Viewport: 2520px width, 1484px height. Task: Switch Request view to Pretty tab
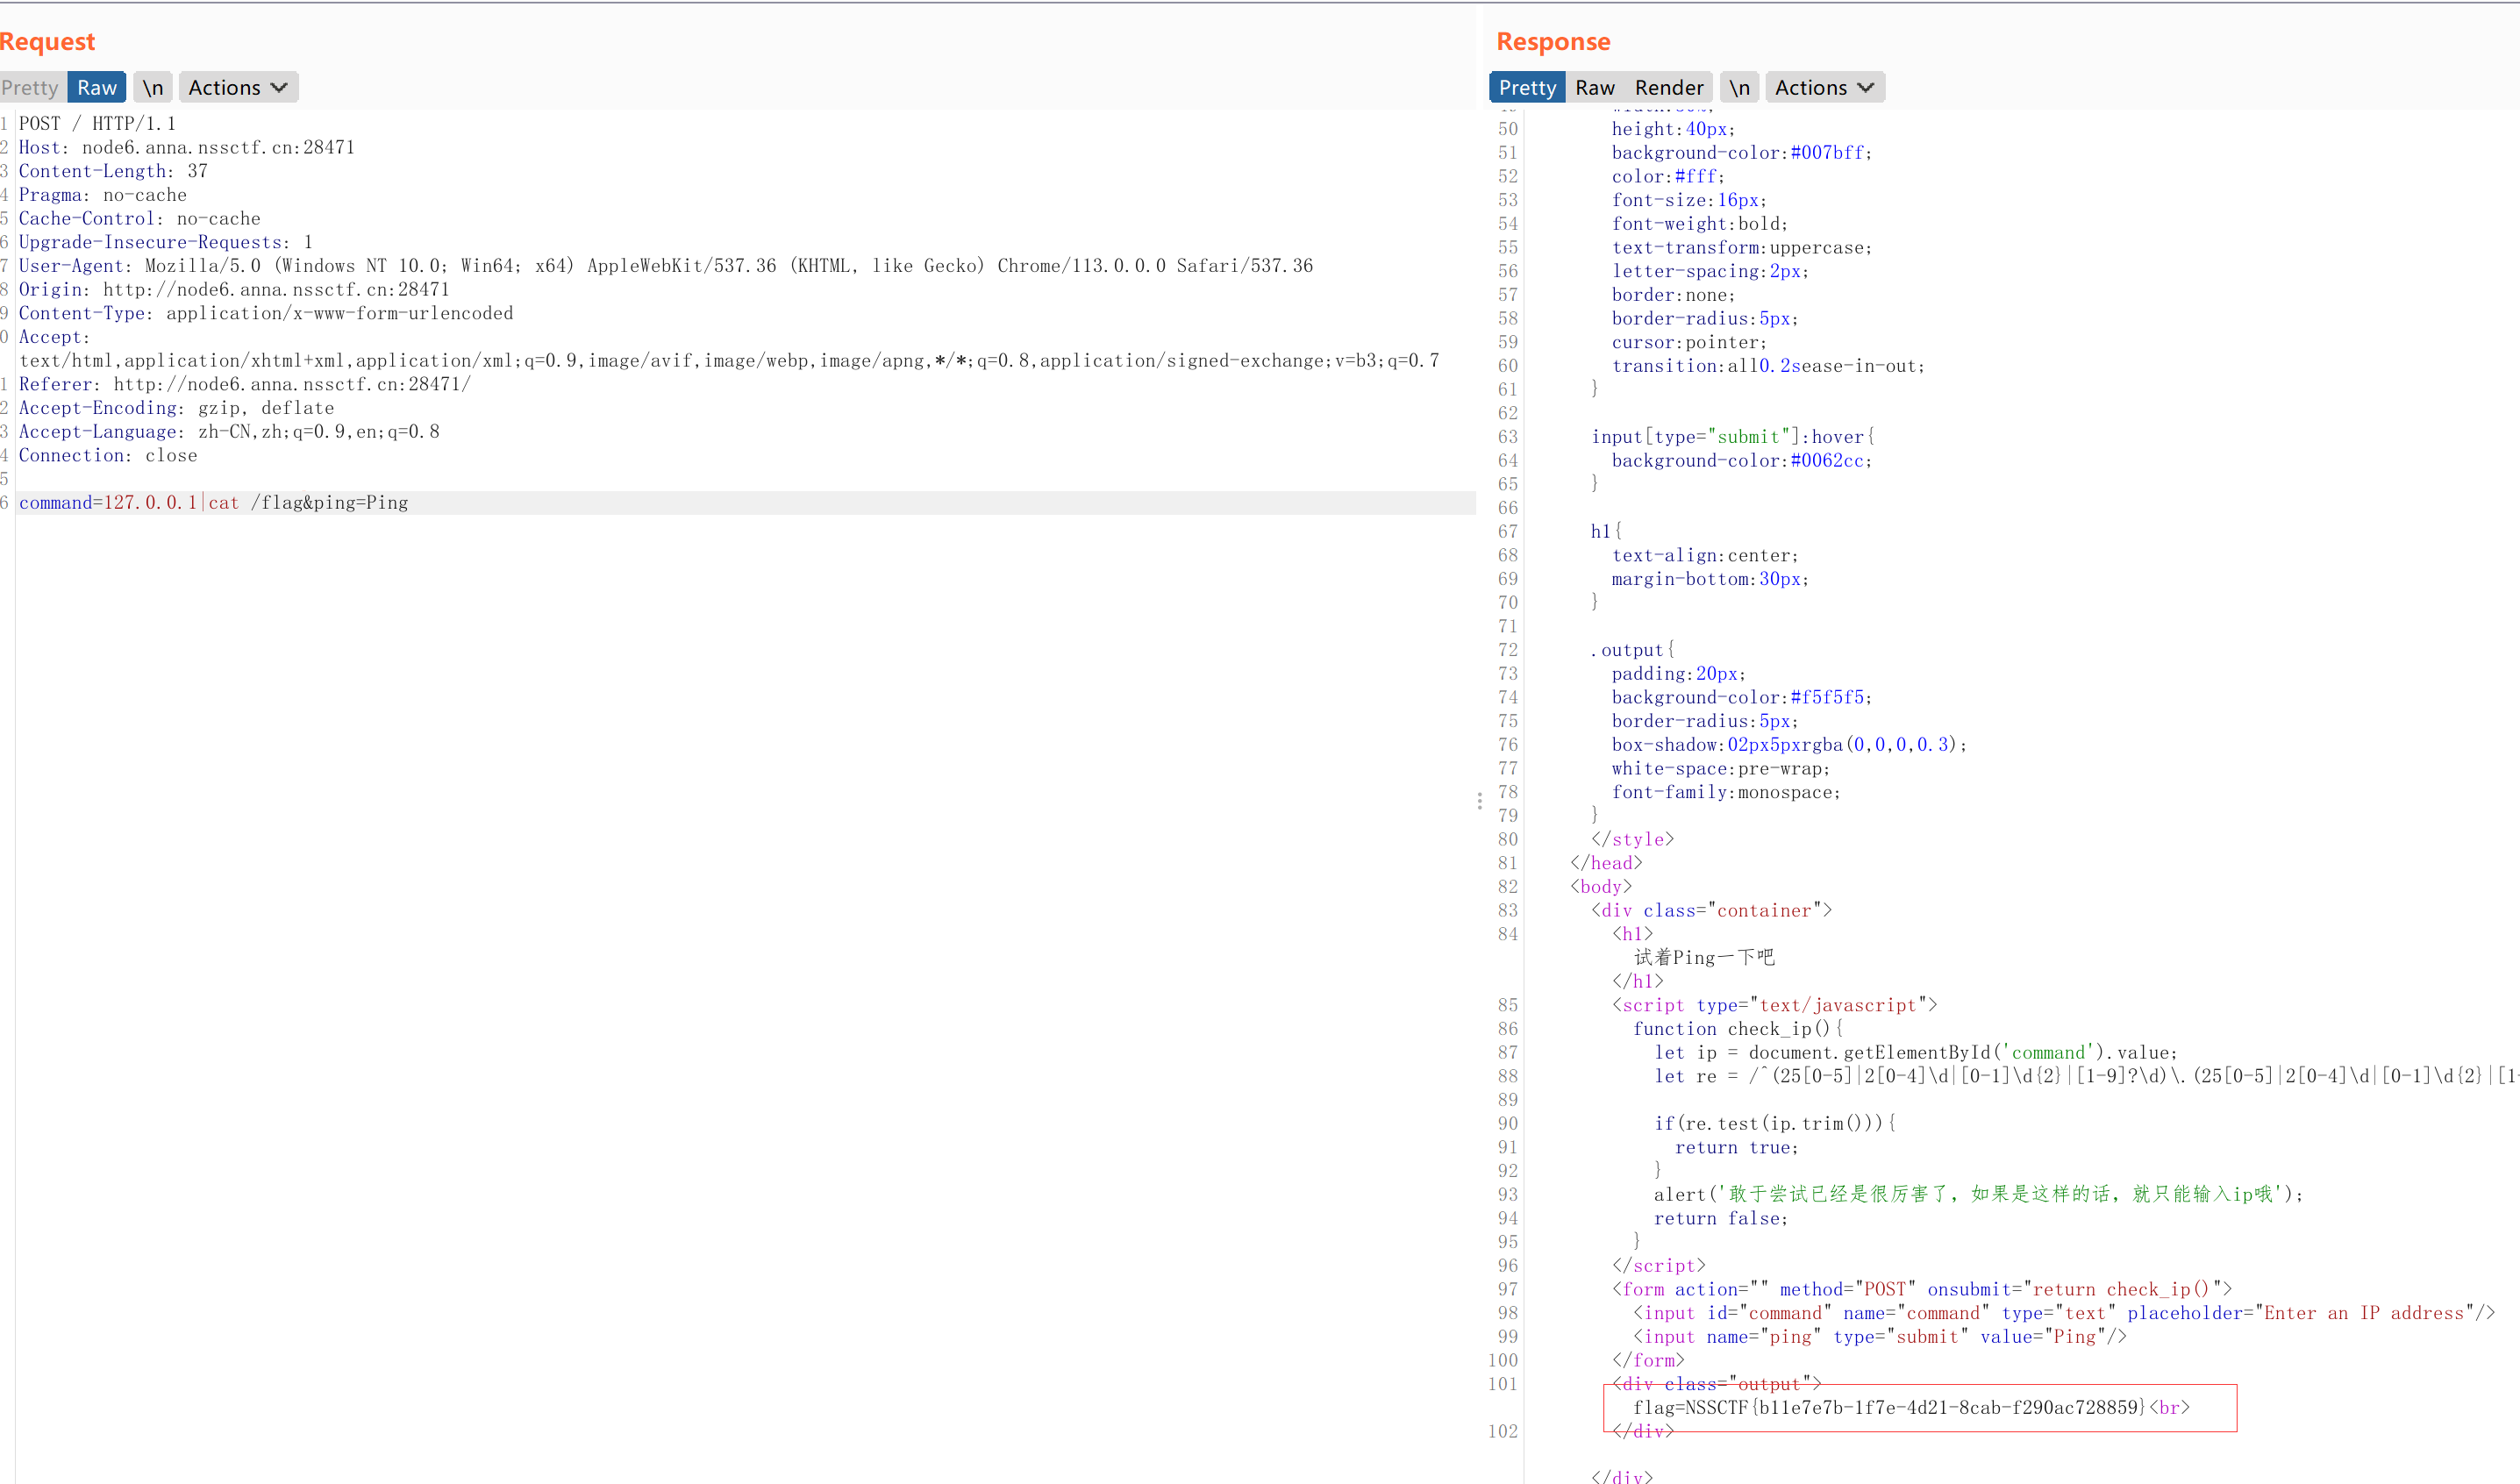pos(30,88)
